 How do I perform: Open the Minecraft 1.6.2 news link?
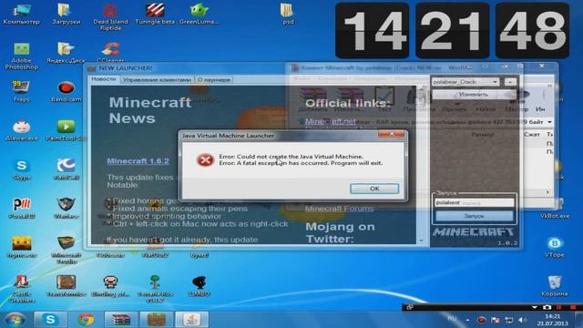[x=138, y=161]
